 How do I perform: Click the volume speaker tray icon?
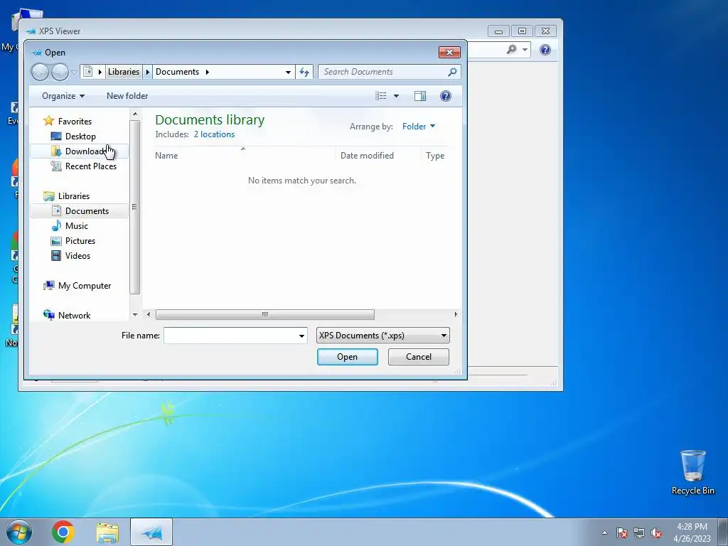tap(656, 532)
